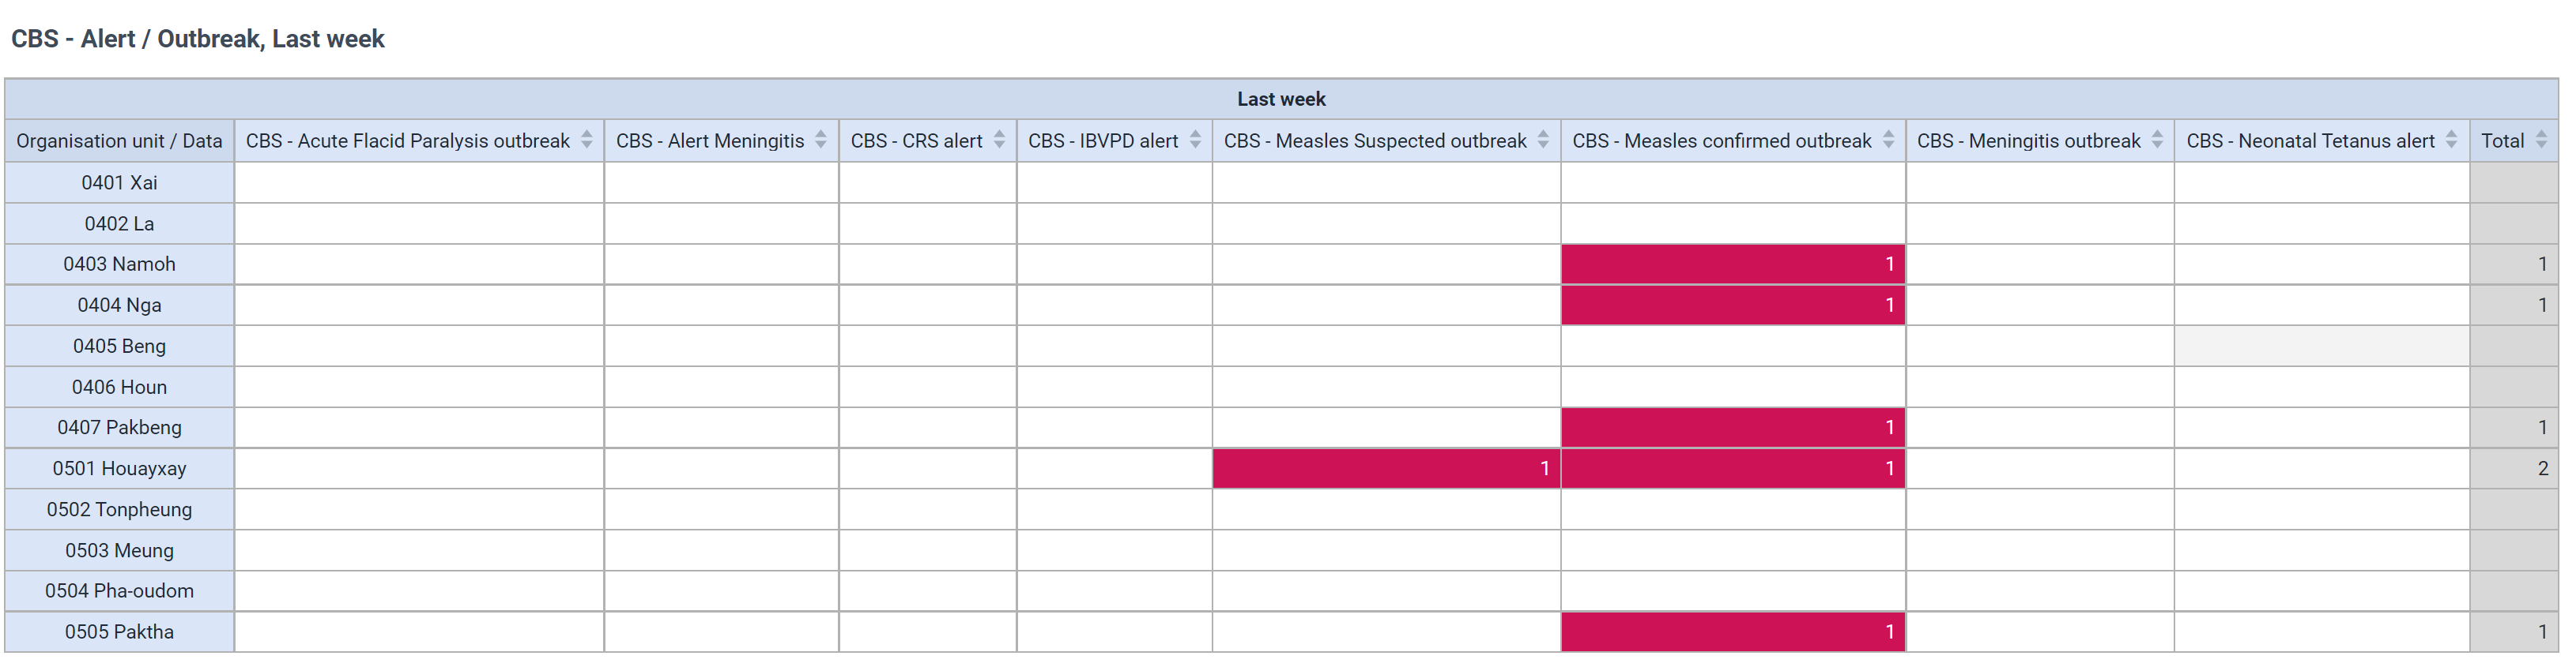Click red Measles confirmed cell for Paktha
2576x667 pixels.
1733,632
